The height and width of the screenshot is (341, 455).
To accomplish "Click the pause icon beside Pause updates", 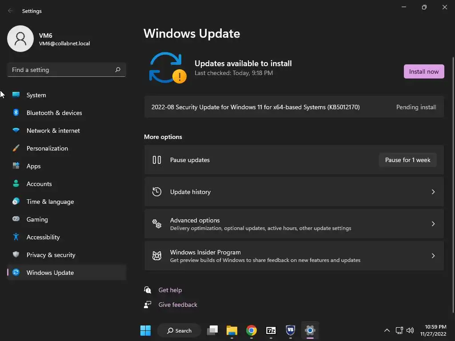I will (x=157, y=160).
